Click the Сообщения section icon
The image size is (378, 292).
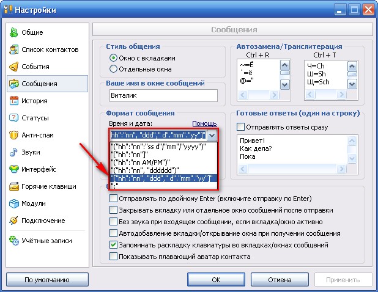pyautogui.click(x=13, y=84)
